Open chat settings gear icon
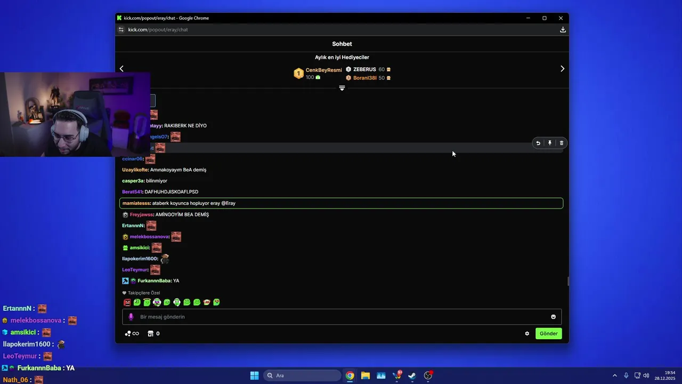This screenshot has height=384, width=682. (x=527, y=333)
